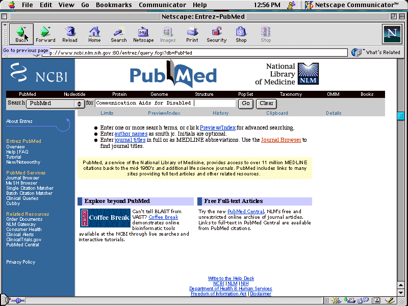Switch to the Structure database tab
This screenshot has height=306, width=408.
pos(204,94)
